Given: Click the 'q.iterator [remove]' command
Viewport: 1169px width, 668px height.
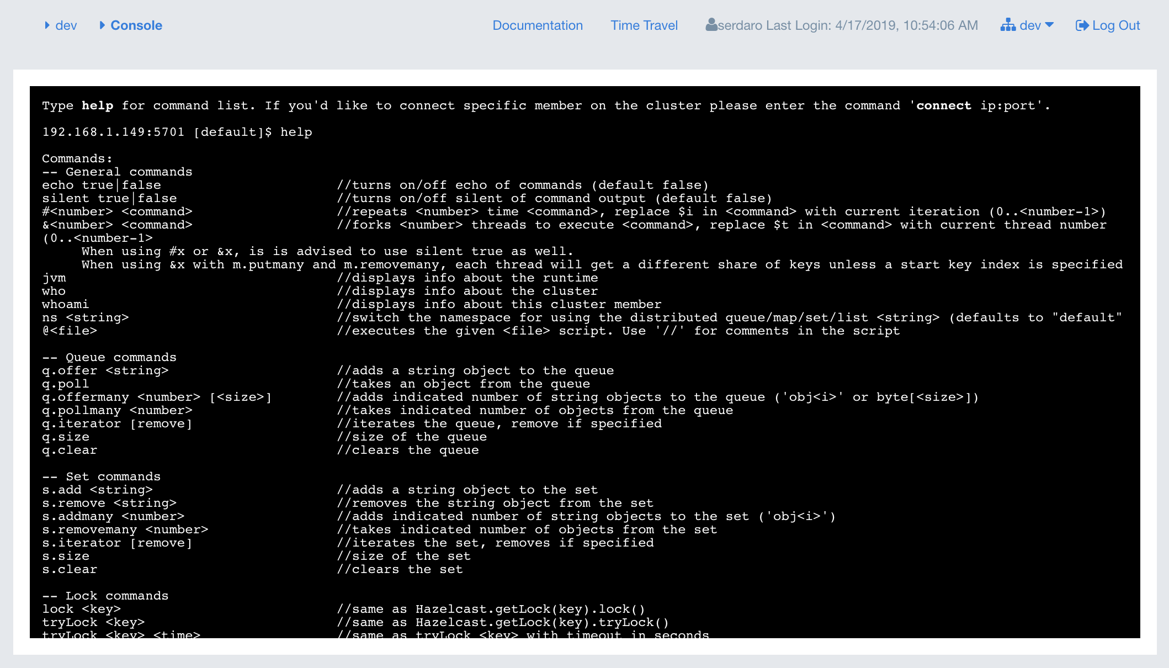Looking at the screenshot, I should click(117, 423).
